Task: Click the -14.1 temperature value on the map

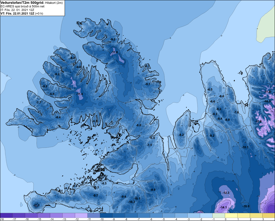Action: click(223, 207)
